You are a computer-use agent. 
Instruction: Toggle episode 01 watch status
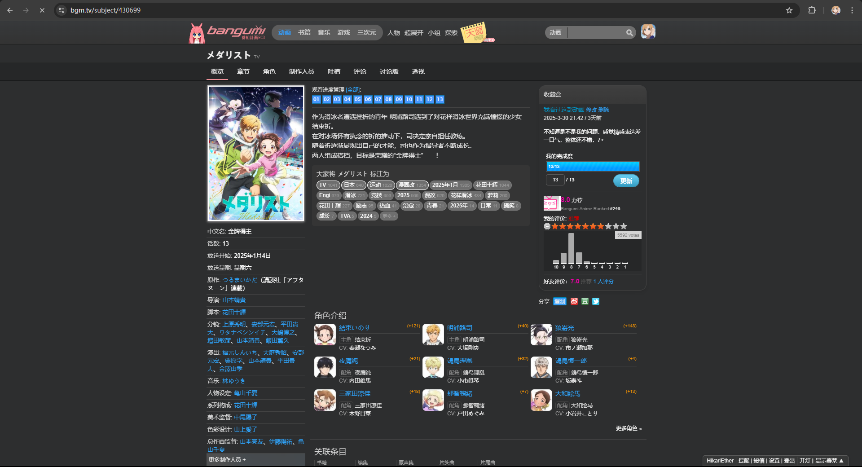317,99
